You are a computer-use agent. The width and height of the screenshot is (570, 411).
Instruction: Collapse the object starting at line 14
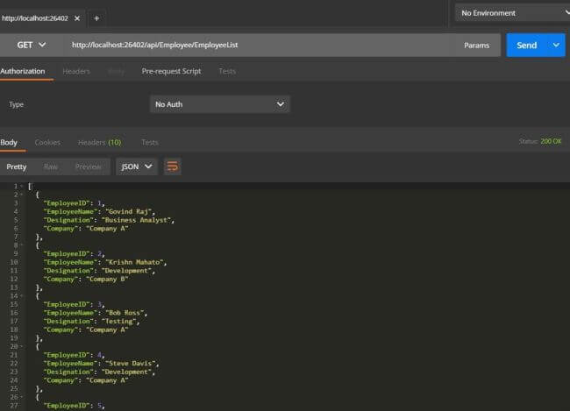coord(22,296)
